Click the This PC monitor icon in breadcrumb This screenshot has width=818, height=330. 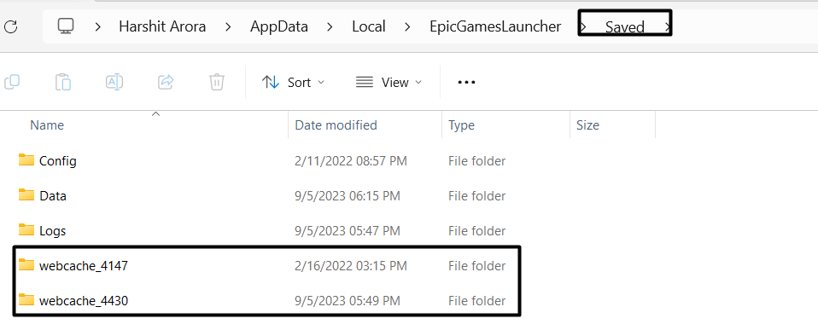(65, 26)
